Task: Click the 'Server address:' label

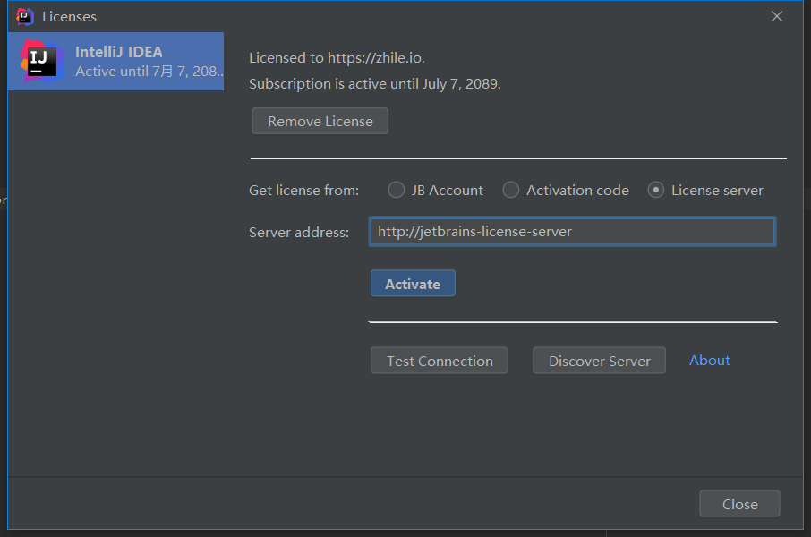Action: (x=299, y=233)
